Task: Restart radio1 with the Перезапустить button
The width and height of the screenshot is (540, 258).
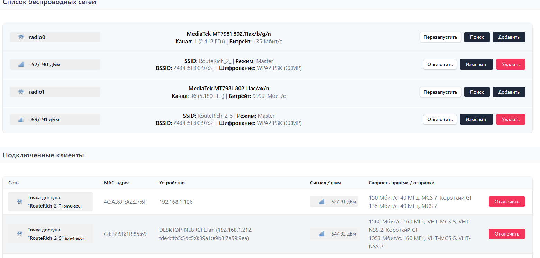Action: point(440,92)
